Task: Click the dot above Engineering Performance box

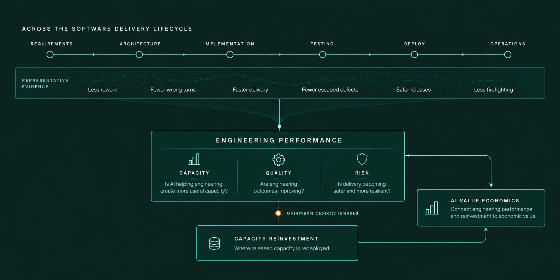Action: [x=279, y=127]
